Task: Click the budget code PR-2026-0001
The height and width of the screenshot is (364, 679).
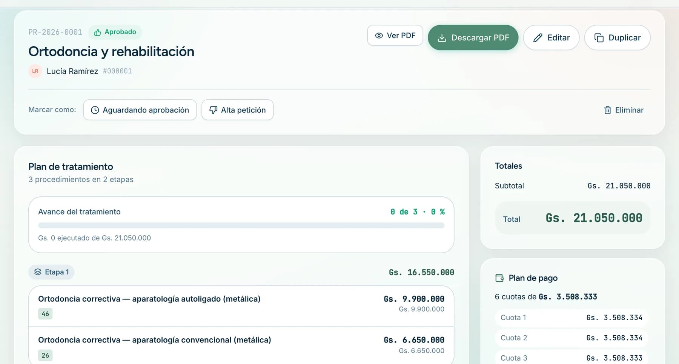Action: (x=55, y=32)
